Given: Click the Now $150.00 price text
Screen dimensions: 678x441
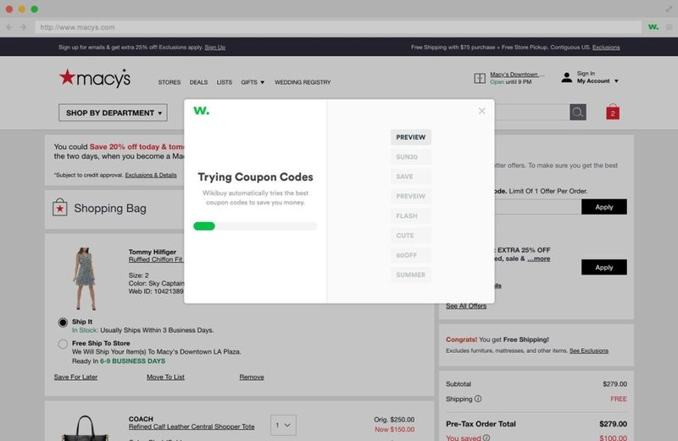Looking at the screenshot, I should click(394, 429).
